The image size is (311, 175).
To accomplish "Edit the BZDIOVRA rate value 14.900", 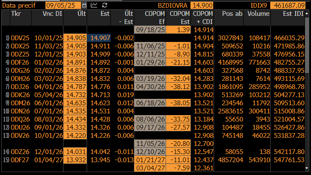I will 202,5.
